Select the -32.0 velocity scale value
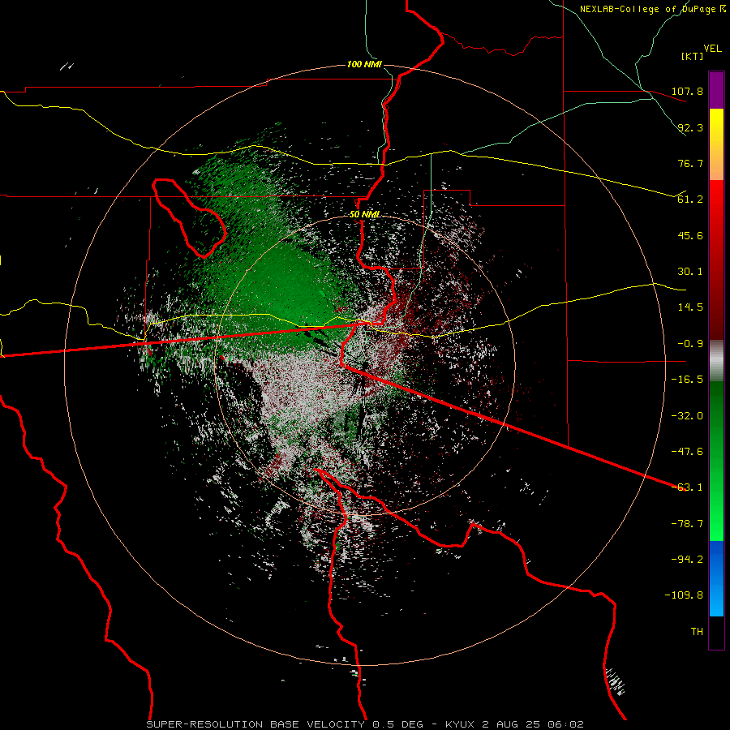730x730 pixels. [687, 416]
